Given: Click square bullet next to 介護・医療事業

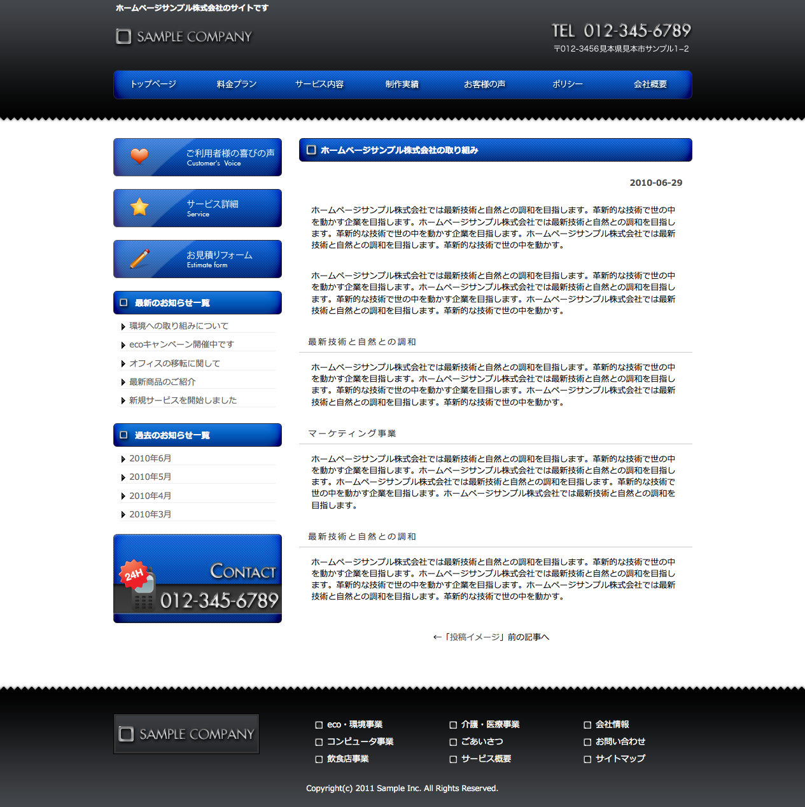Looking at the screenshot, I should pyautogui.click(x=453, y=725).
